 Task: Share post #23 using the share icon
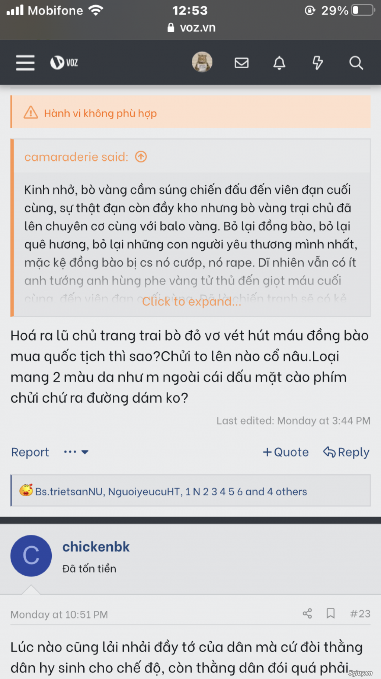click(x=308, y=613)
